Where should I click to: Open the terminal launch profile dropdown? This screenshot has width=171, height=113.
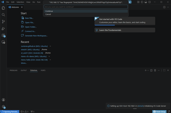click(148, 70)
